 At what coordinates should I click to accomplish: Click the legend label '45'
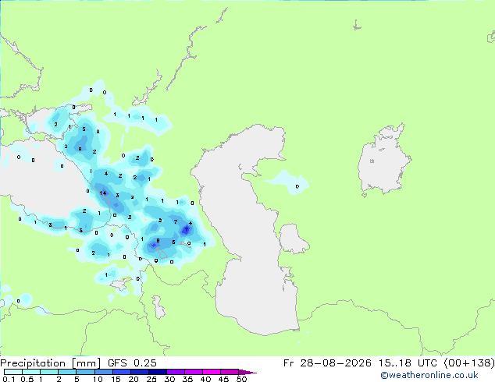point(223,379)
